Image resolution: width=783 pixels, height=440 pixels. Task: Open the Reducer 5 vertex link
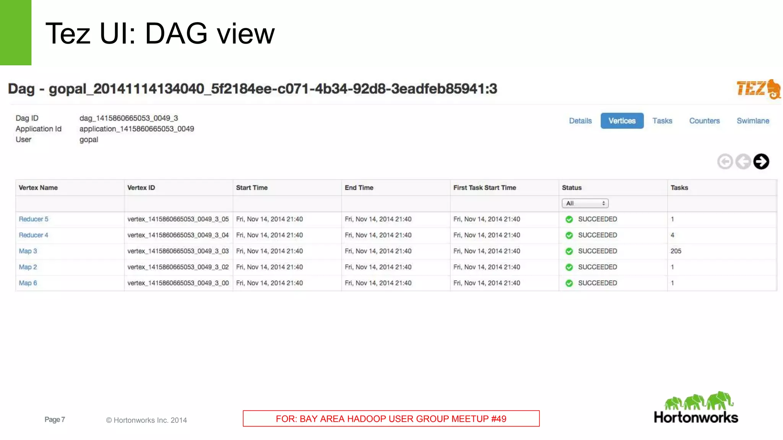click(34, 219)
